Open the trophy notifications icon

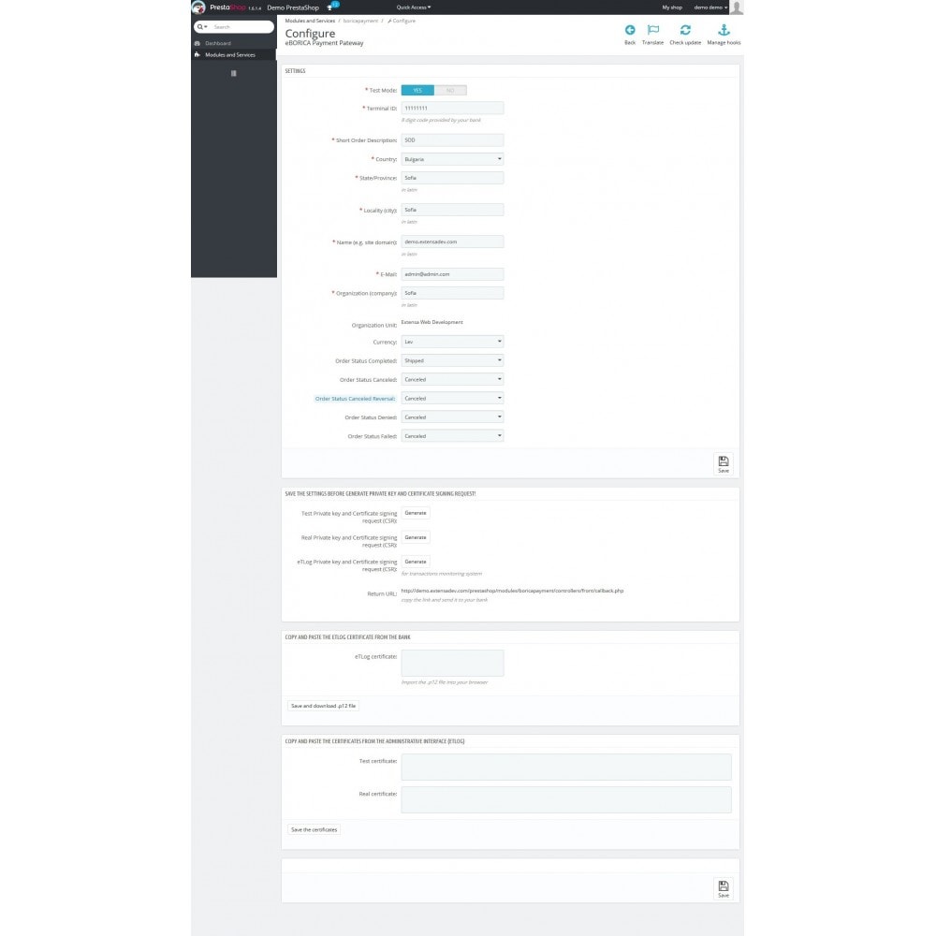(x=330, y=7)
